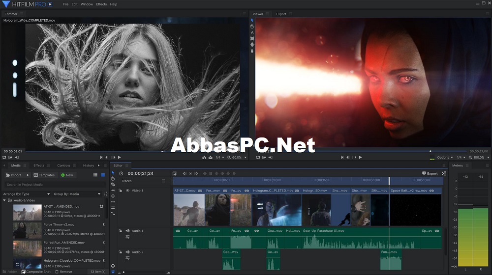Image resolution: width=492 pixels, height=275 pixels.
Task: Select the Editor slice tool
Action: [113, 185]
